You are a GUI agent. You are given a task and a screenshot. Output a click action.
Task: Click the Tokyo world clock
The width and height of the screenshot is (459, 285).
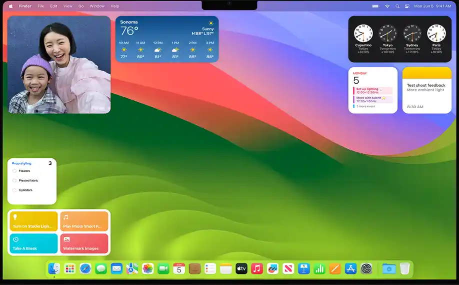pyautogui.click(x=387, y=34)
